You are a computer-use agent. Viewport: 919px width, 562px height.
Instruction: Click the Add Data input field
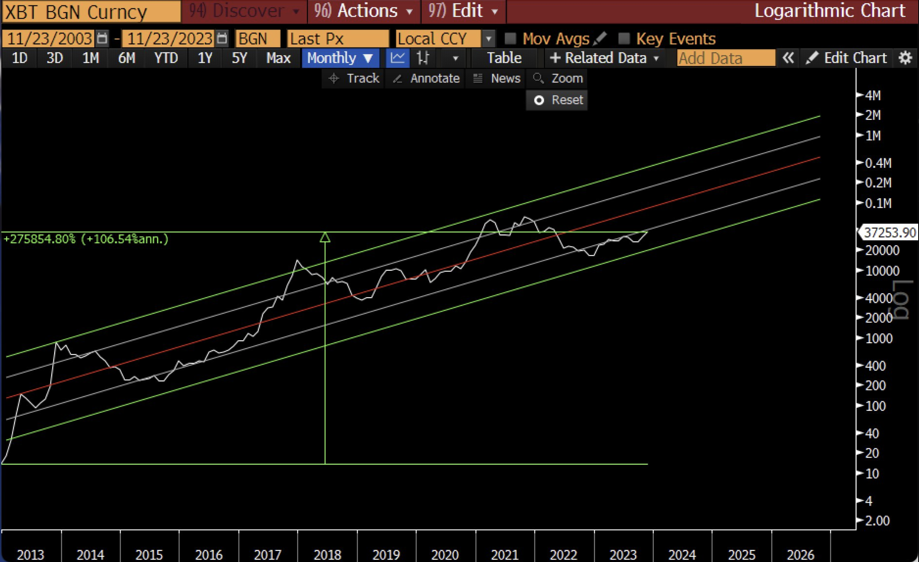pyautogui.click(x=726, y=58)
